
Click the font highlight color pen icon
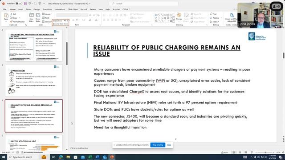90,20
